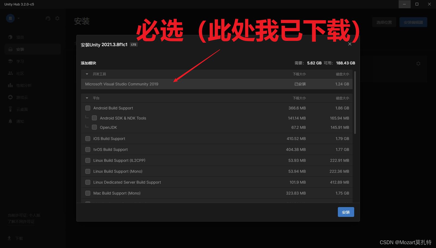The image size is (436, 248).
Task: Minimize the Unity Hub window
Action: coord(404,4)
